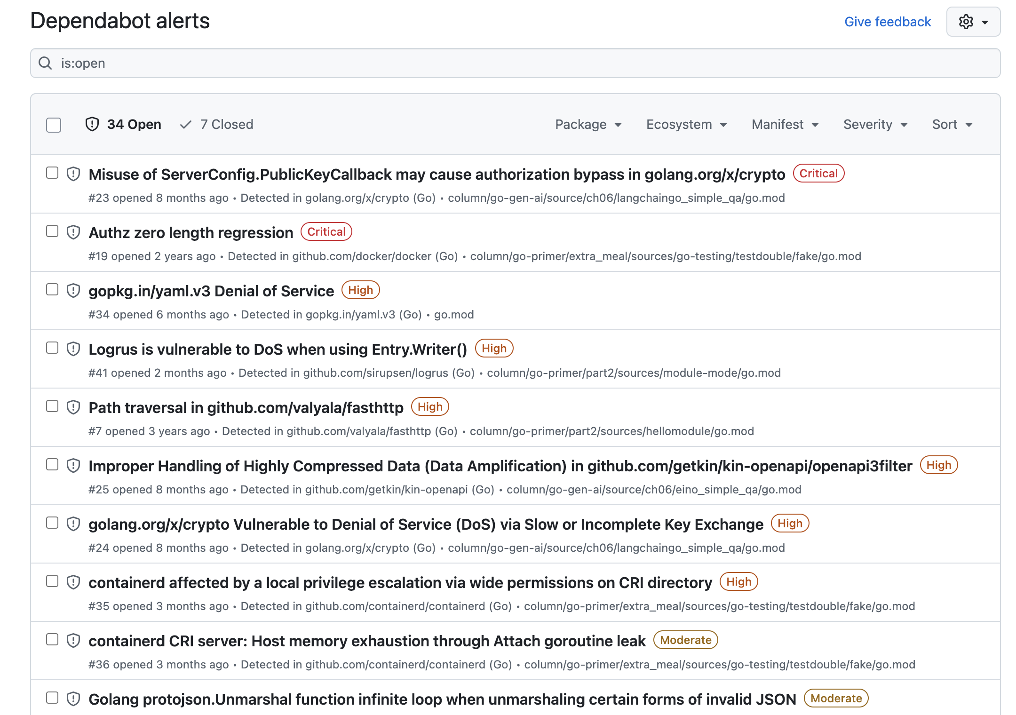
Task: Click Critical badge on Authz zero length regression
Action: (x=326, y=231)
